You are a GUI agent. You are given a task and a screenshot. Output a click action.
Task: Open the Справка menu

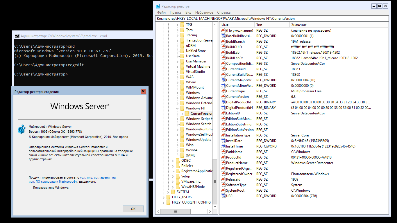[x=224, y=12]
